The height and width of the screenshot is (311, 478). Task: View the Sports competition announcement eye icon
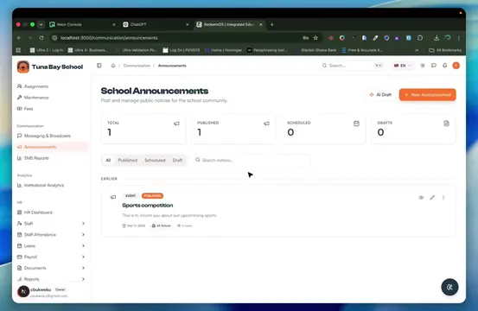point(421,197)
